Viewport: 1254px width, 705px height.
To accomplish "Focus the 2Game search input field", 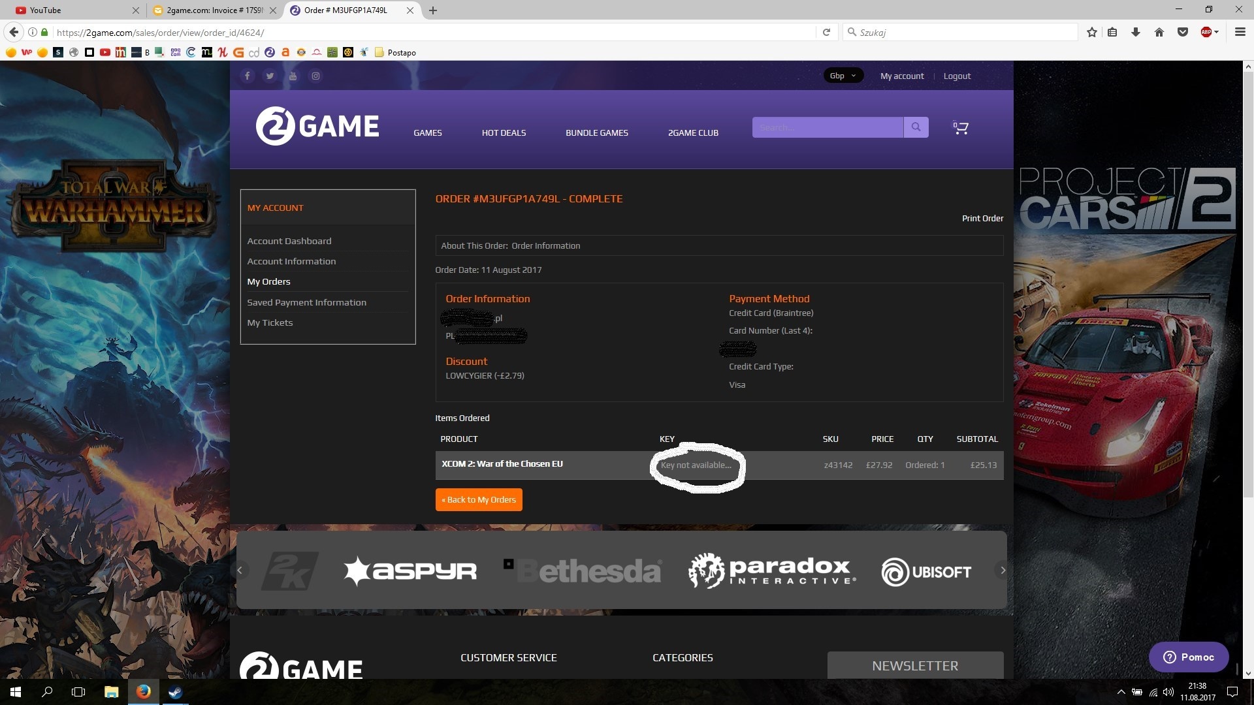I will pyautogui.click(x=828, y=127).
